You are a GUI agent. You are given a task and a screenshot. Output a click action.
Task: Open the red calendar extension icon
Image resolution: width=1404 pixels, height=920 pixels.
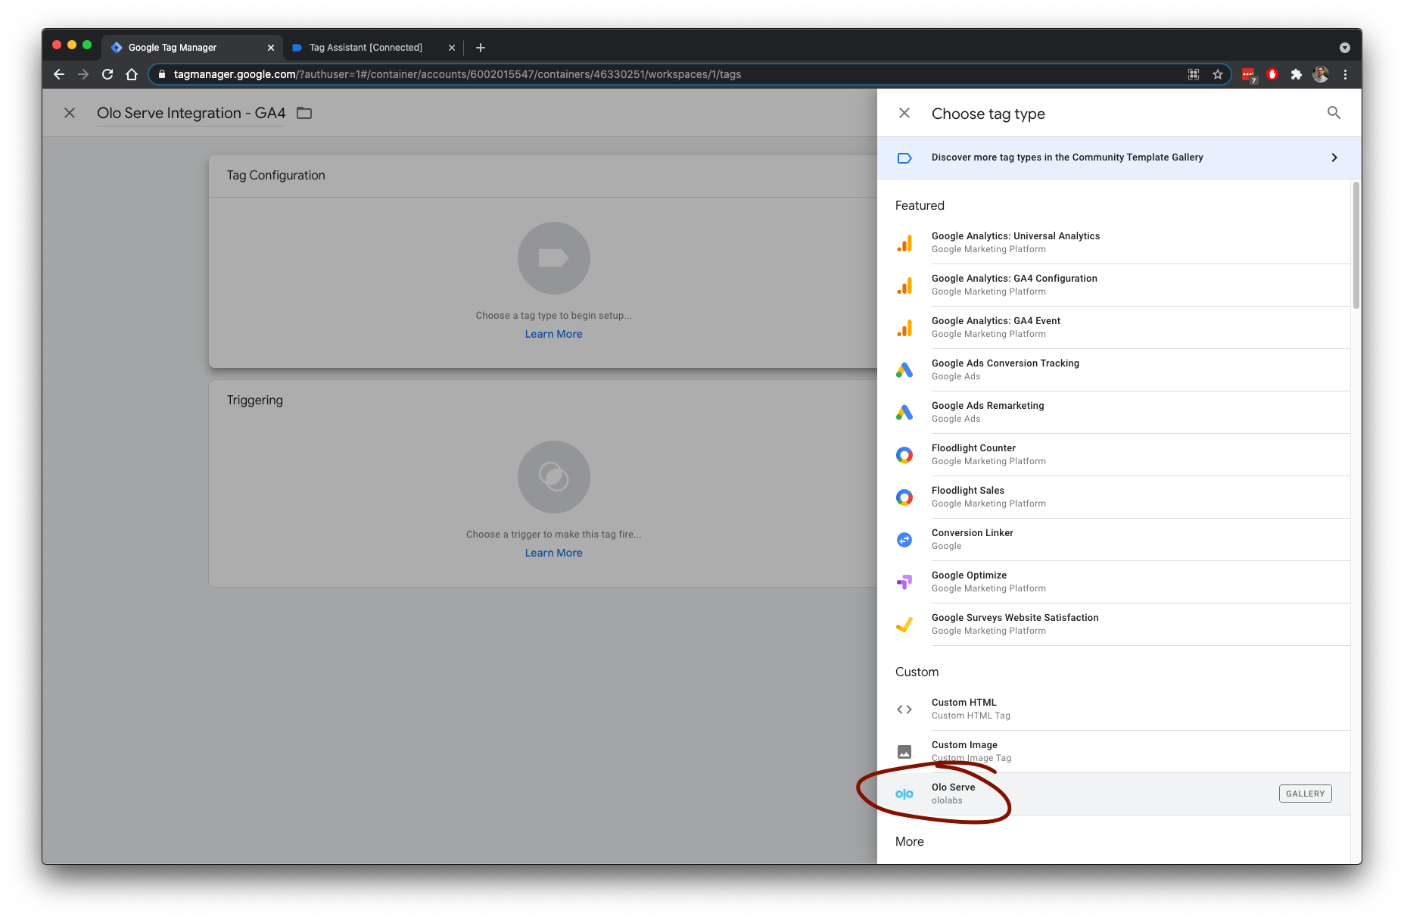click(1249, 75)
